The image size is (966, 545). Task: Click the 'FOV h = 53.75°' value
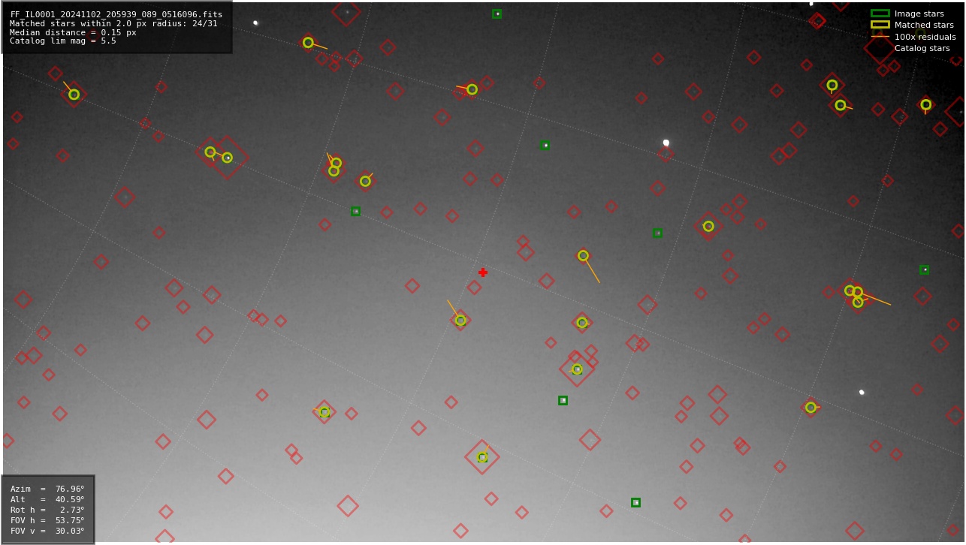coord(47,520)
